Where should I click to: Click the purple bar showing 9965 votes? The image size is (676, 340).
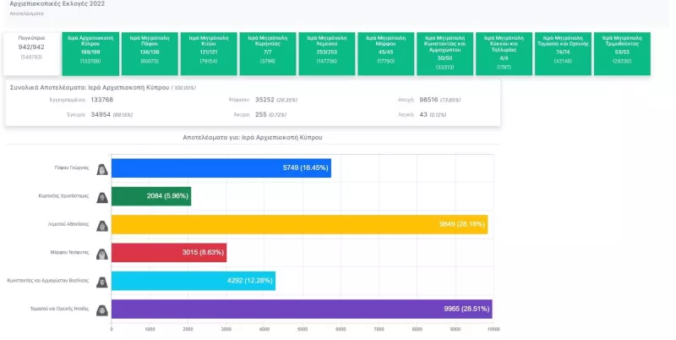coord(301,310)
